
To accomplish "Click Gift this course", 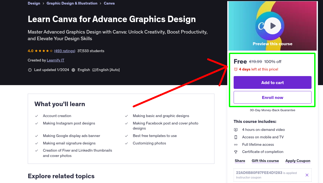I will 265,161.
